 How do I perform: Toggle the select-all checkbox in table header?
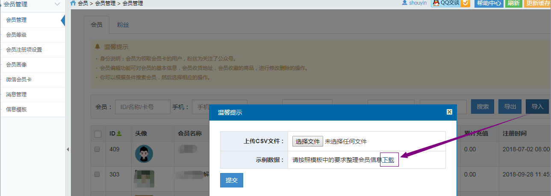click(x=98, y=134)
